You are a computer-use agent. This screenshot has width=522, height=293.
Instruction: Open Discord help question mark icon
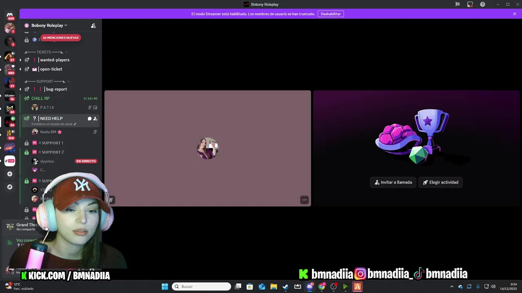482,4
